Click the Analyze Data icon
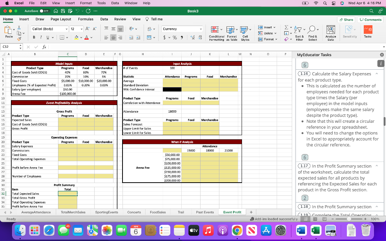Viewport: 386px width, 241px height. click(x=331, y=29)
